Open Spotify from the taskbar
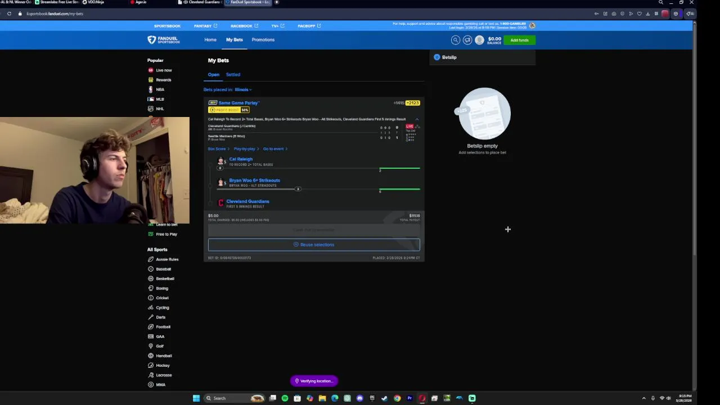This screenshot has height=405, width=720. point(285,398)
